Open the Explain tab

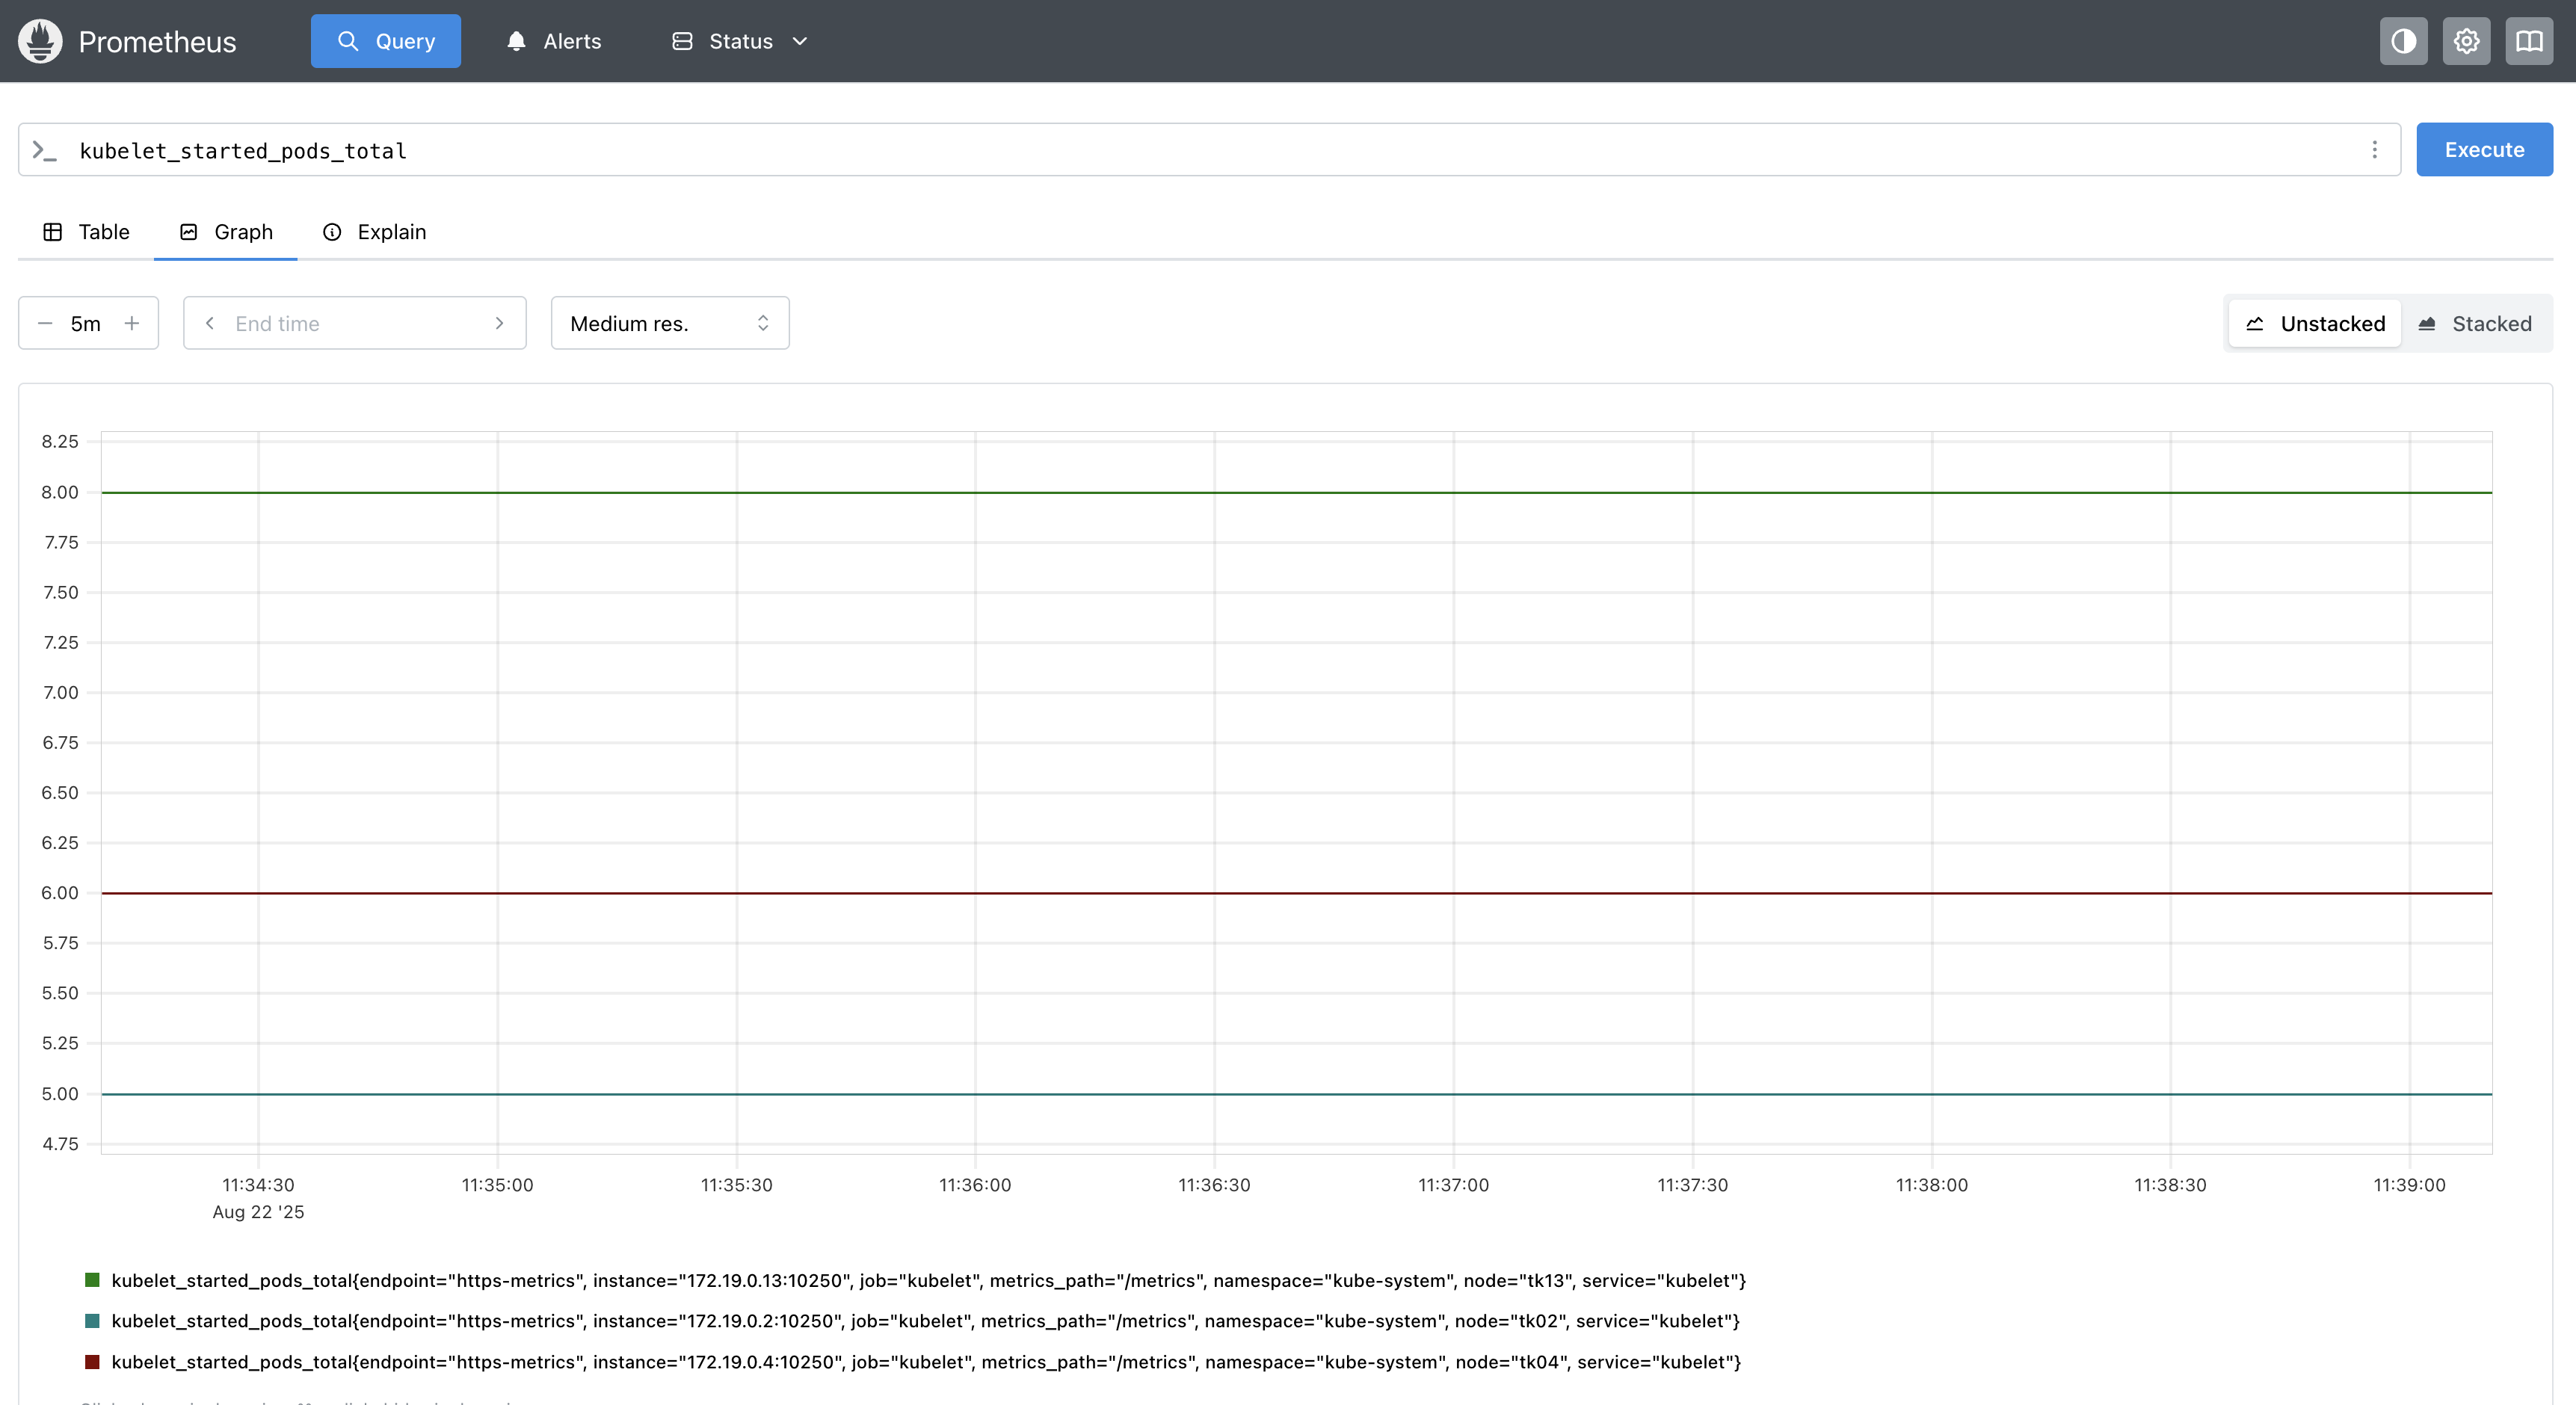coord(374,232)
